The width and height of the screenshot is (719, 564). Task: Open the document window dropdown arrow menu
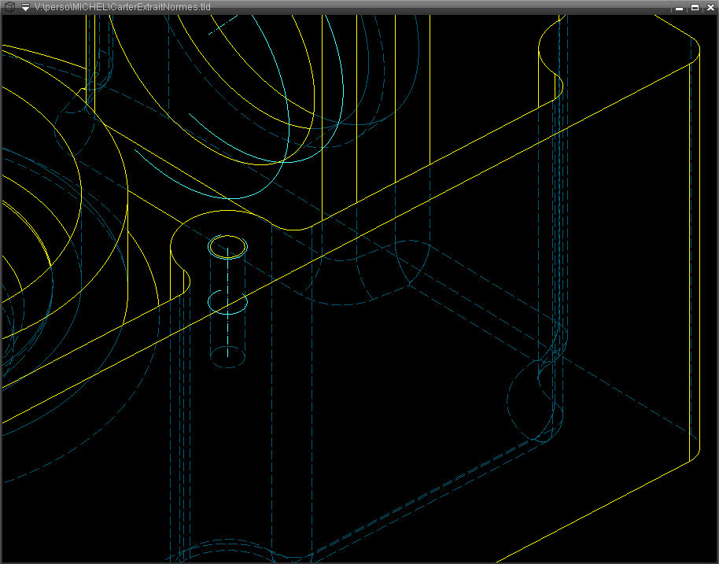click(25, 7)
